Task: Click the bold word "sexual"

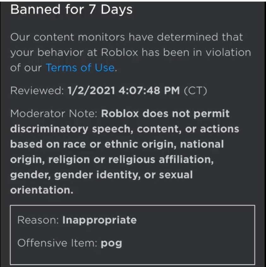Action: pyautogui.click(x=175, y=175)
